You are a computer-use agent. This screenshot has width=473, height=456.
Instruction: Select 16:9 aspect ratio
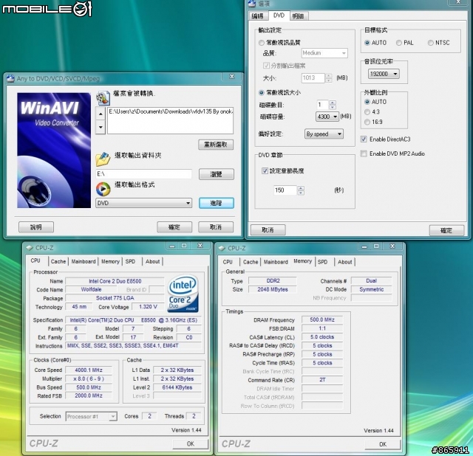367,122
